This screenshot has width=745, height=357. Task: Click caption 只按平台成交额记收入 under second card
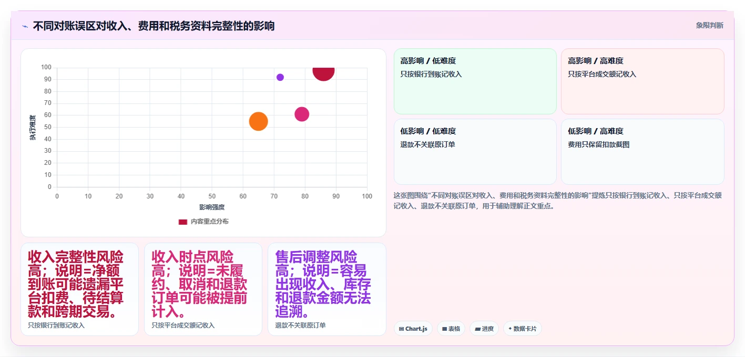click(x=183, y=325)
